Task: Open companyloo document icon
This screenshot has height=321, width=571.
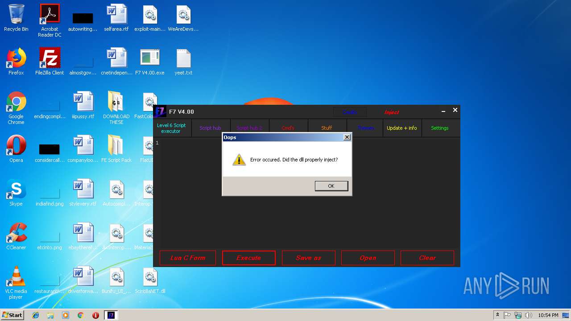Action: click(x=83, y=149)
